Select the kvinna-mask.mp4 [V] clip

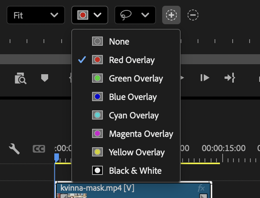tap(134, 190)
